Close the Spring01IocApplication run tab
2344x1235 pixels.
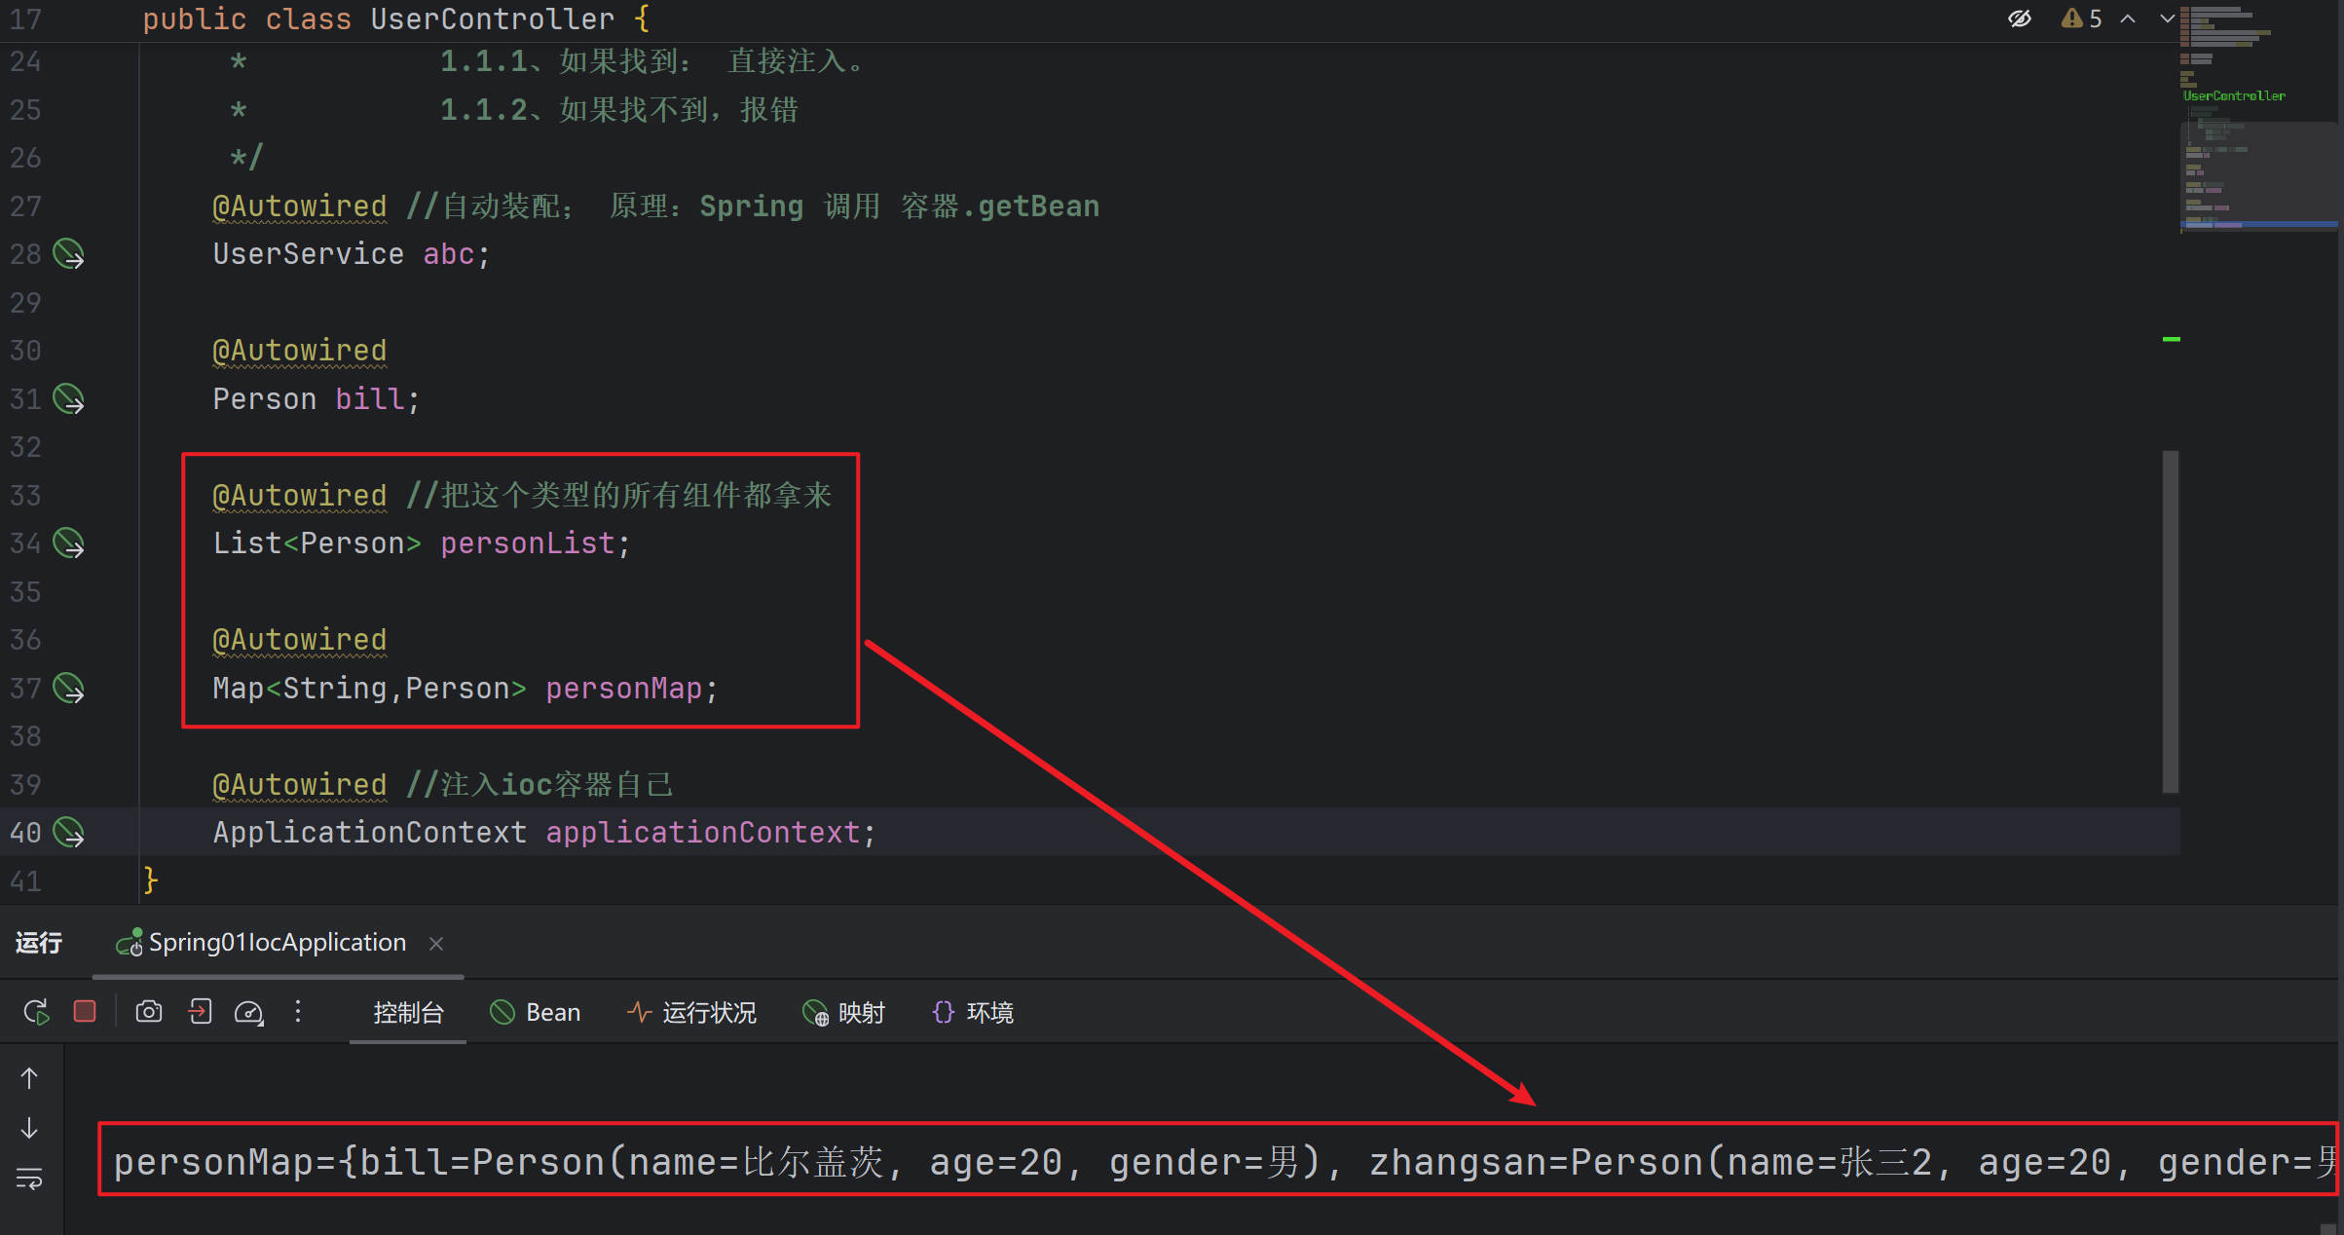pyautogui.click(x=436, y=943)
